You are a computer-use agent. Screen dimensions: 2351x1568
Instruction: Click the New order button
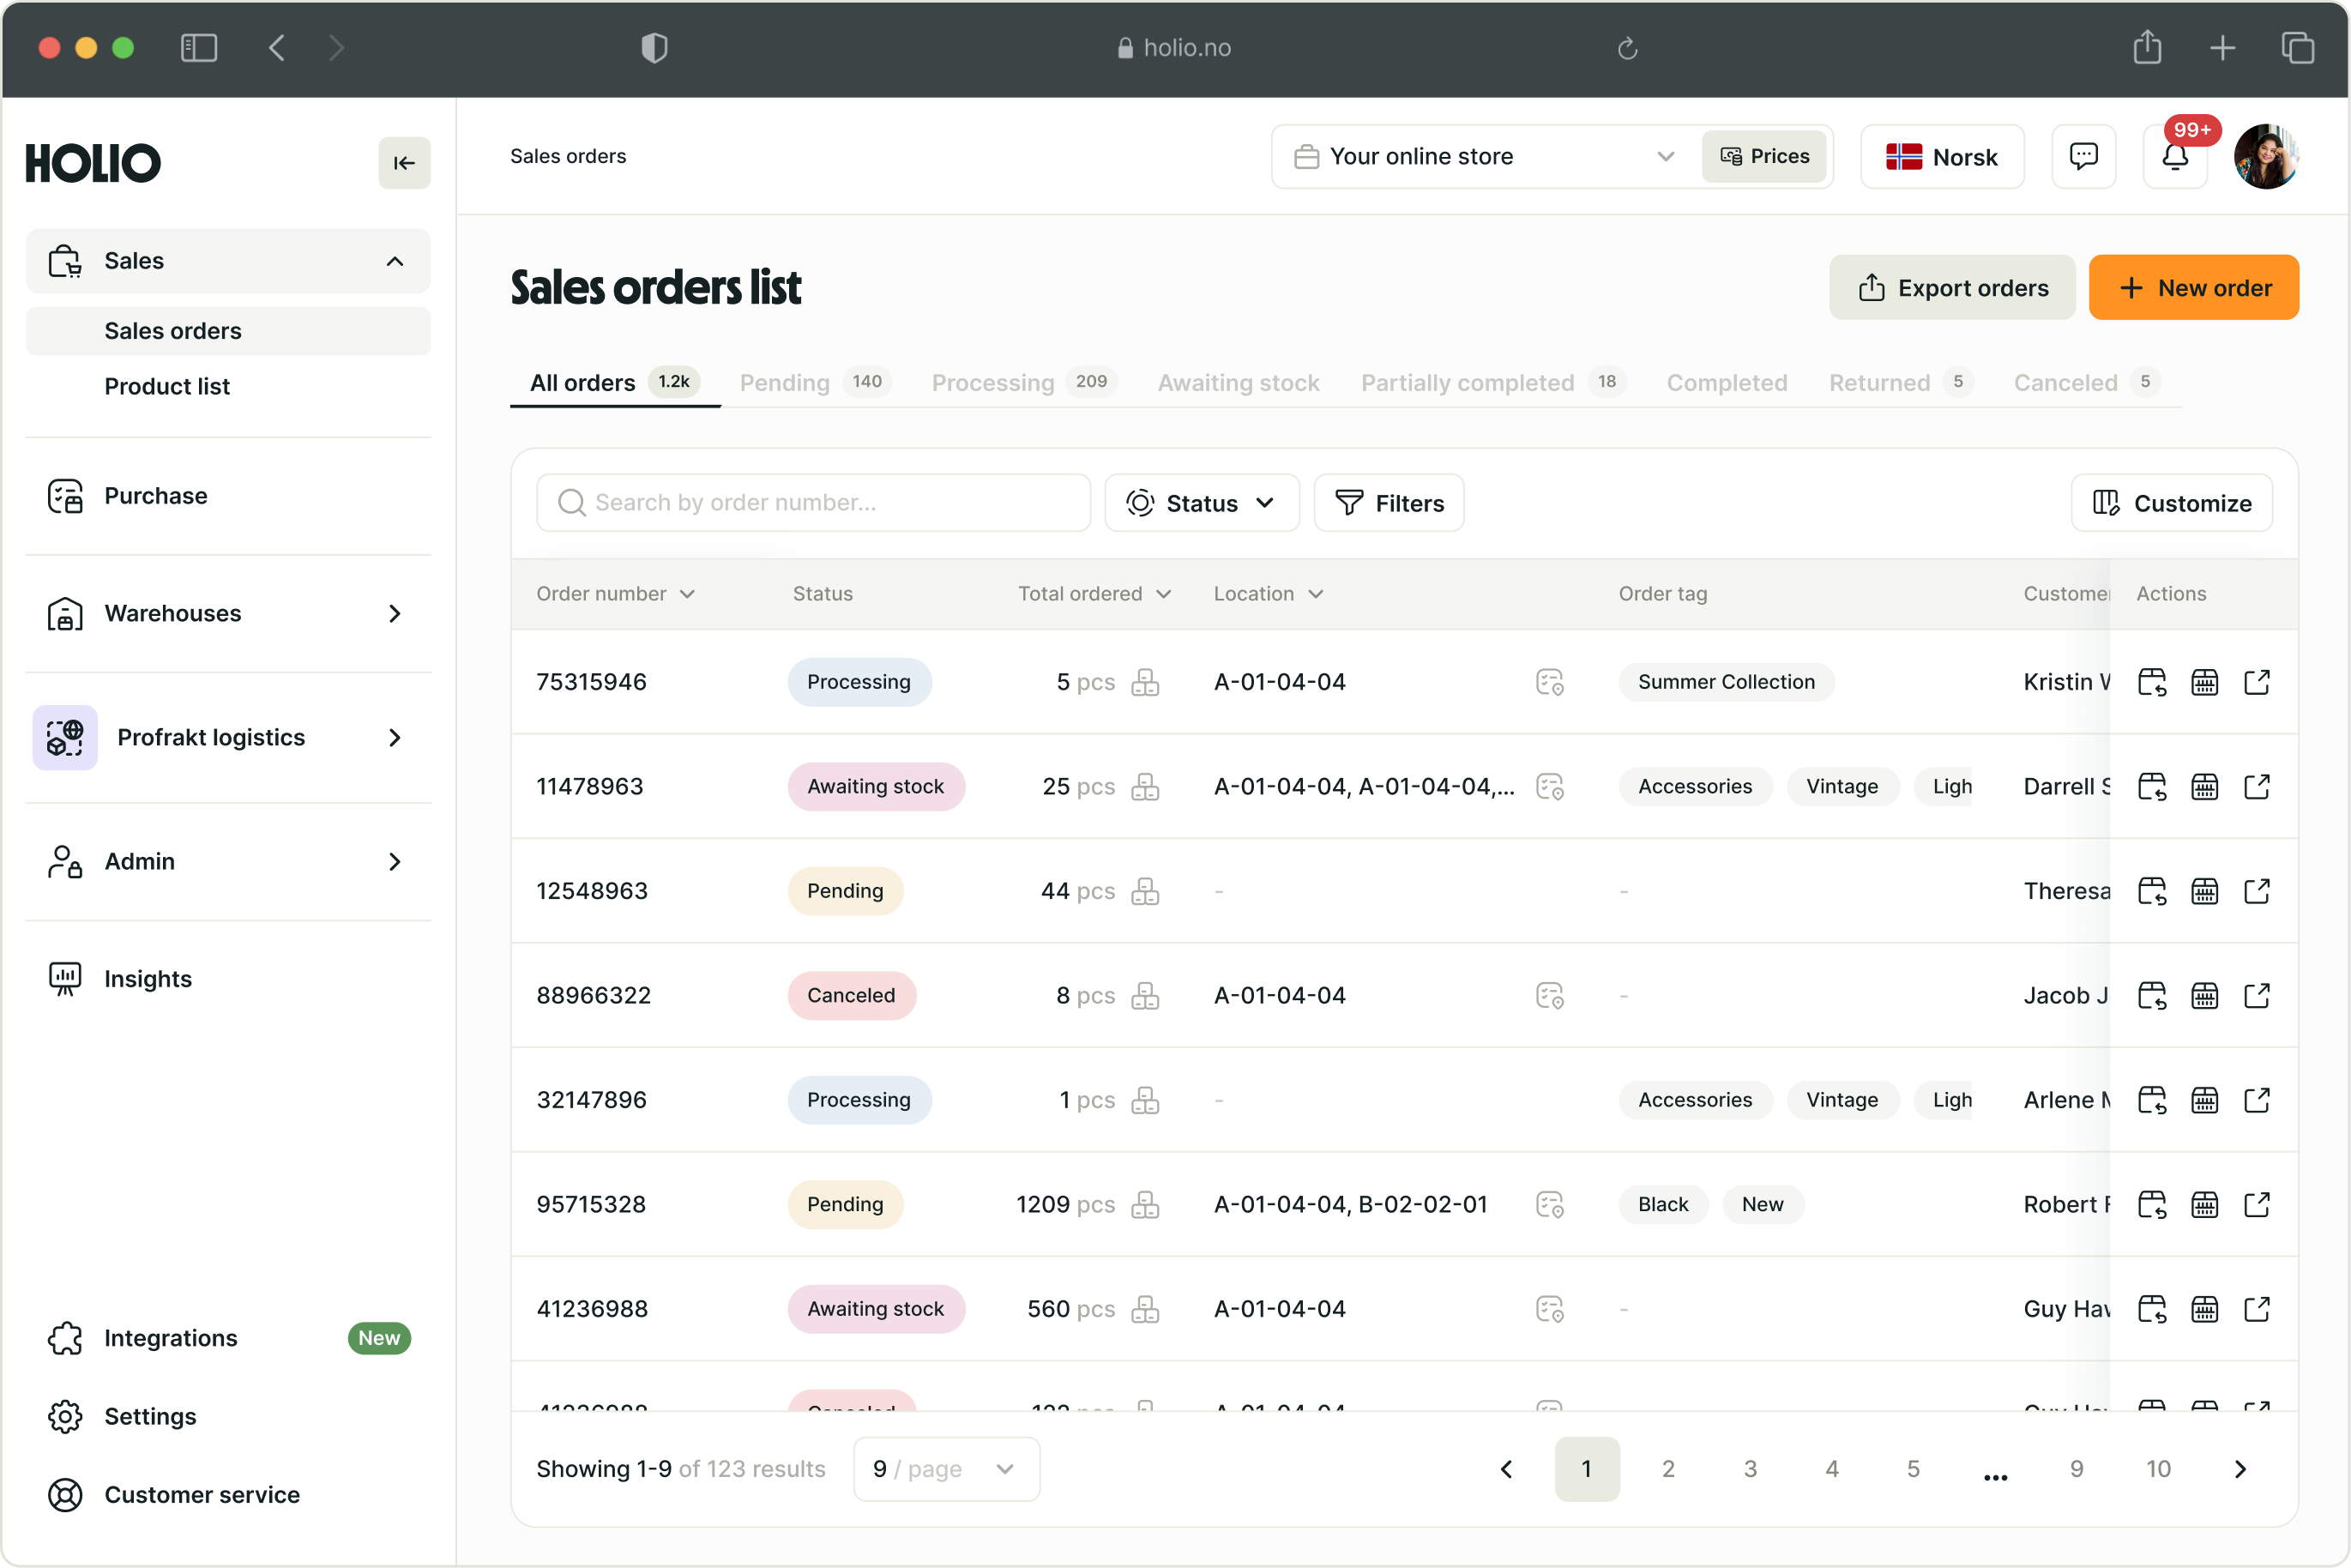2193,288
